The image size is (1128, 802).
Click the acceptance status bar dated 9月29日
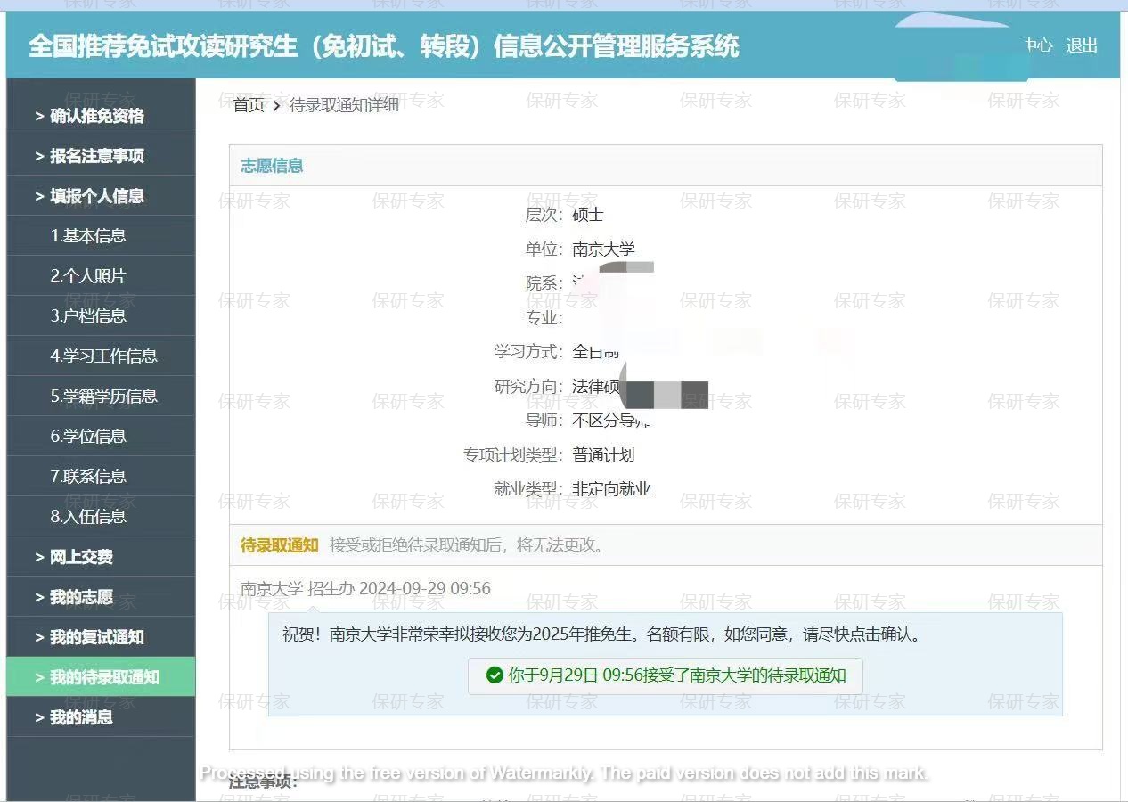[666, 675]
